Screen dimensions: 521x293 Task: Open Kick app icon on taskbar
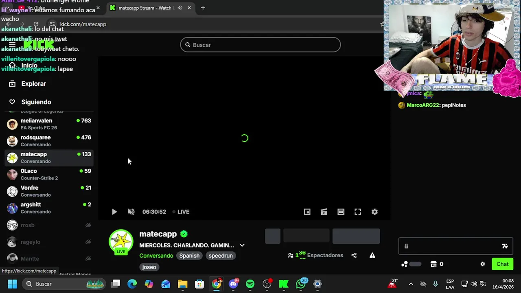tap(284, 284)
